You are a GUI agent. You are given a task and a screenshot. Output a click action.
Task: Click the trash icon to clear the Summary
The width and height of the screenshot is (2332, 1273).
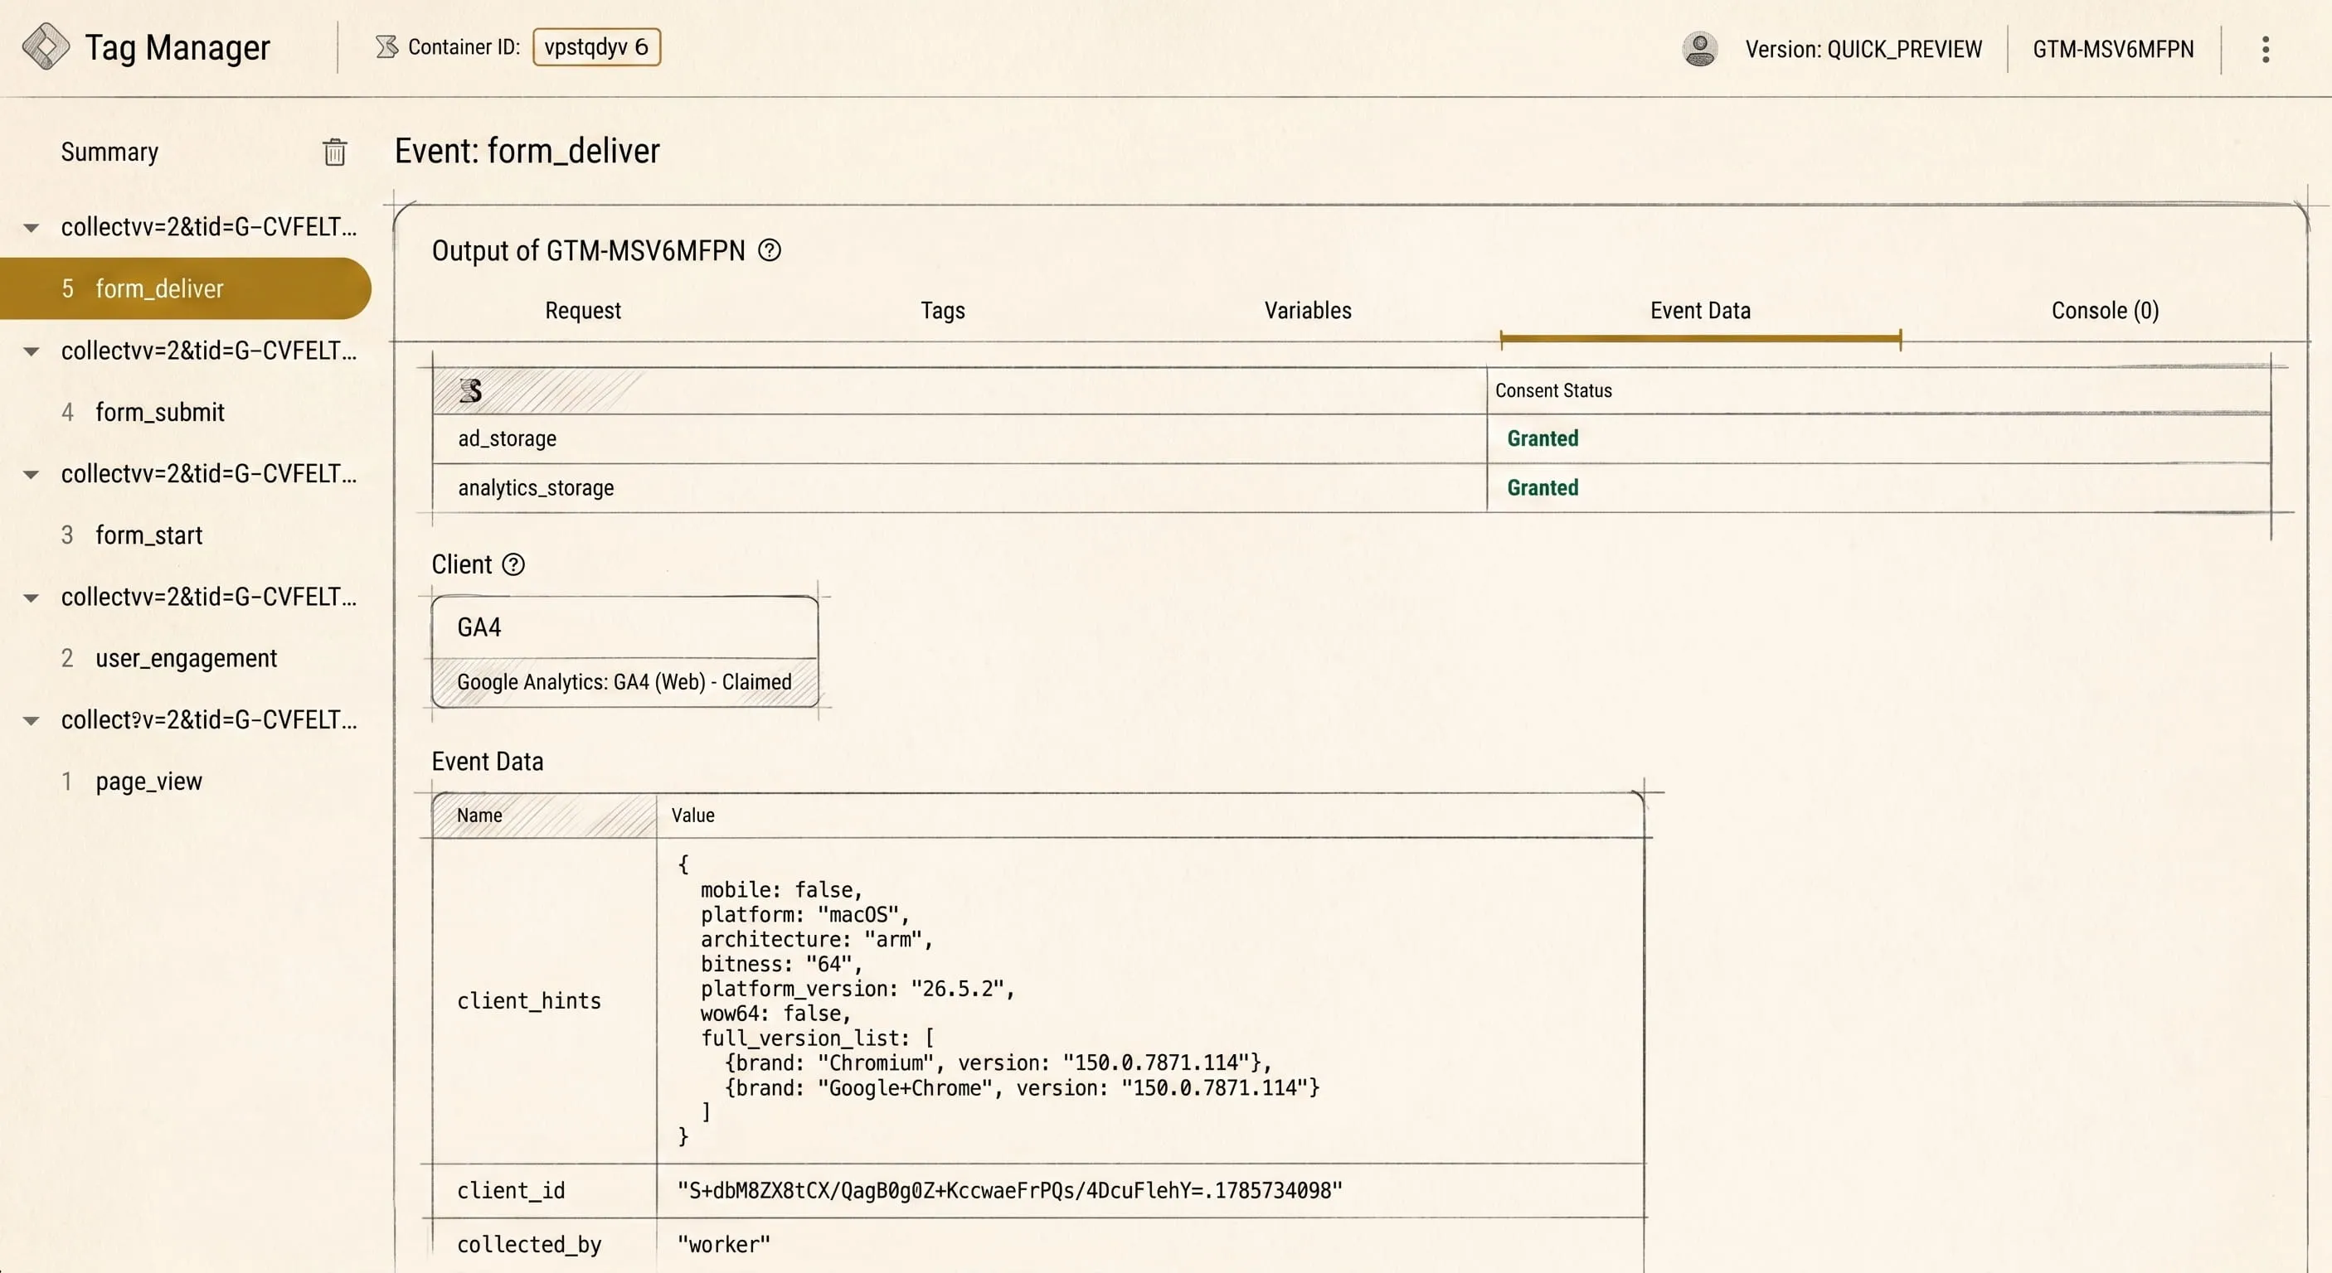pyautogui.click(x=335, y=152)
